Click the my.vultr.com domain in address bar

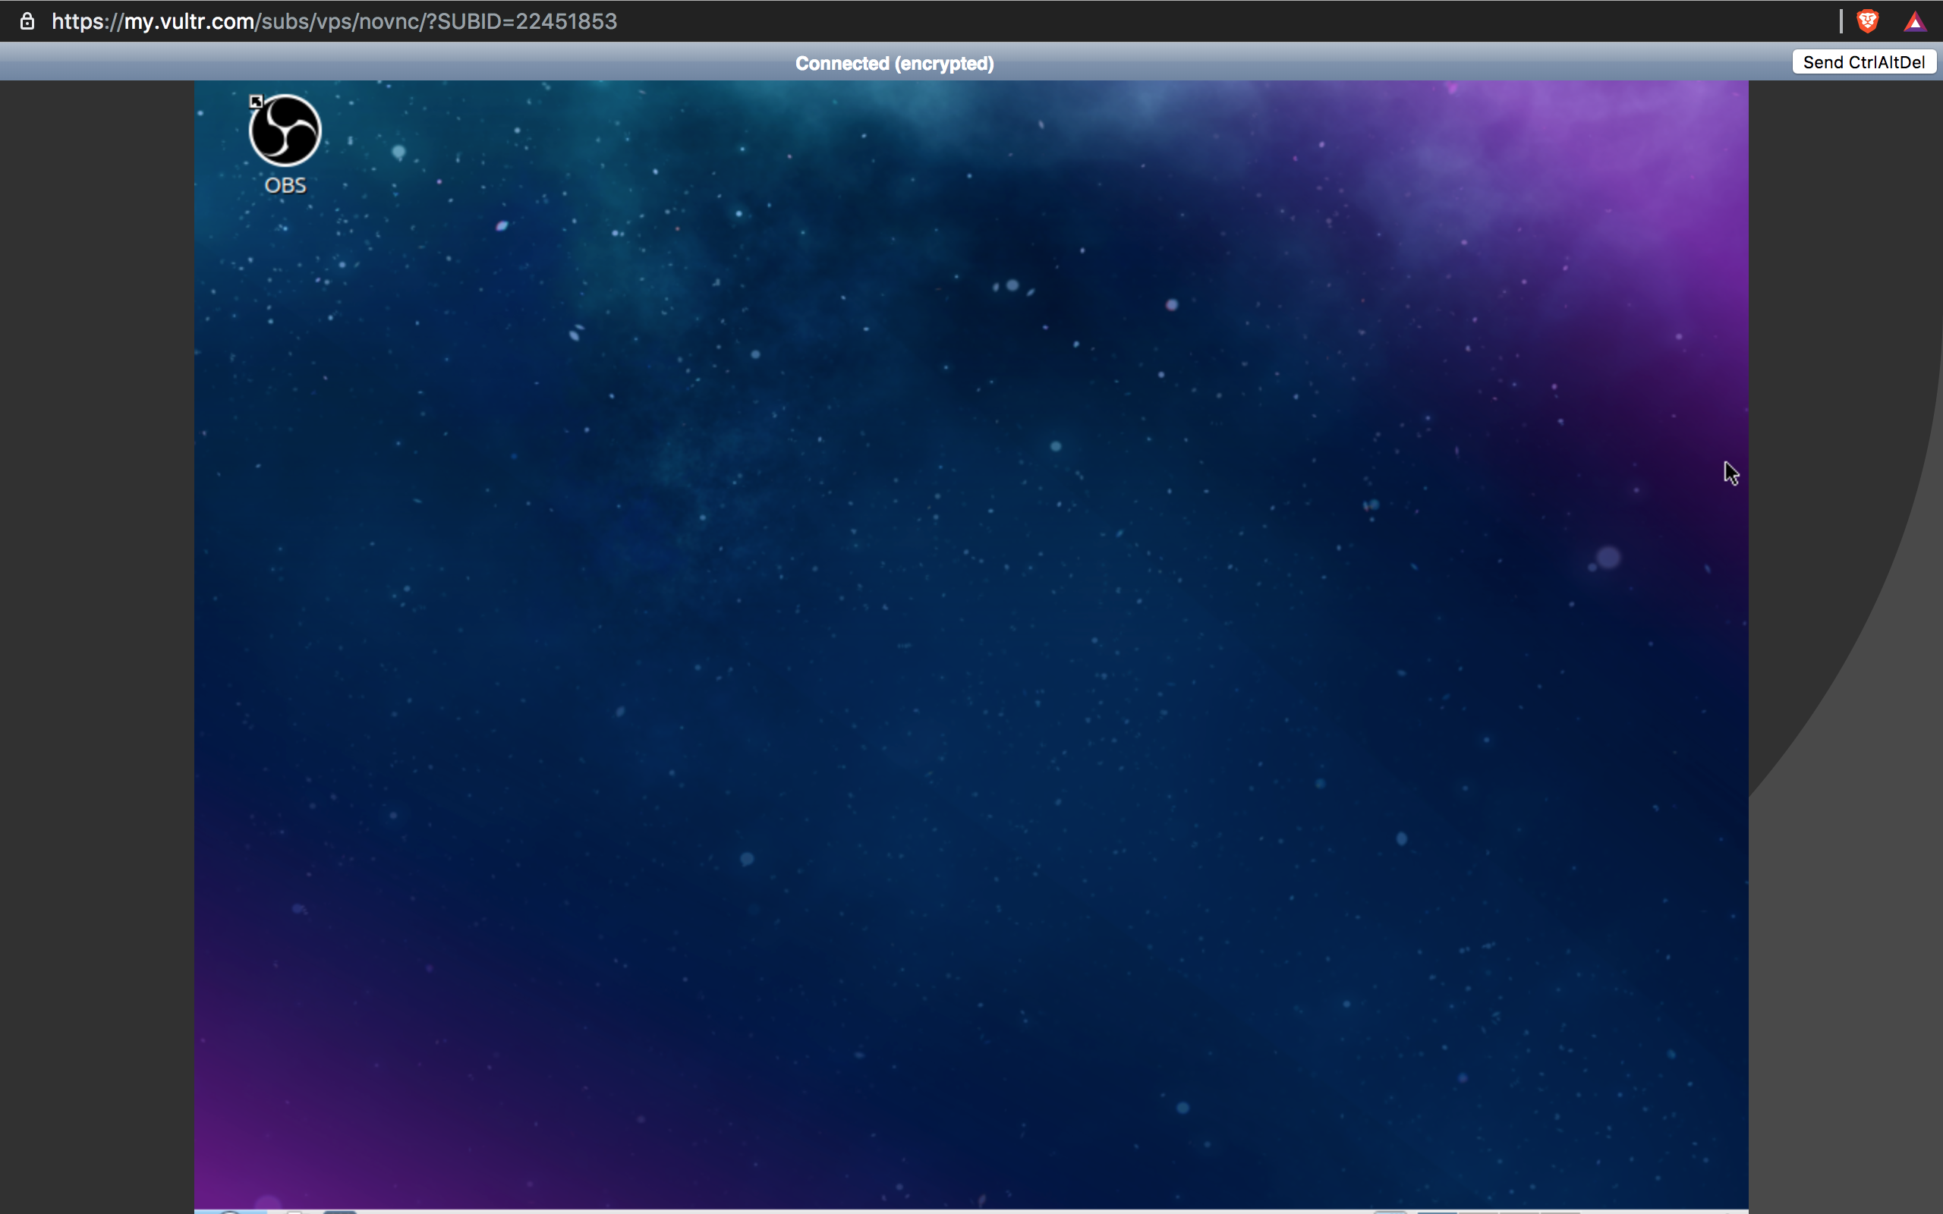[x=190, y=21]
